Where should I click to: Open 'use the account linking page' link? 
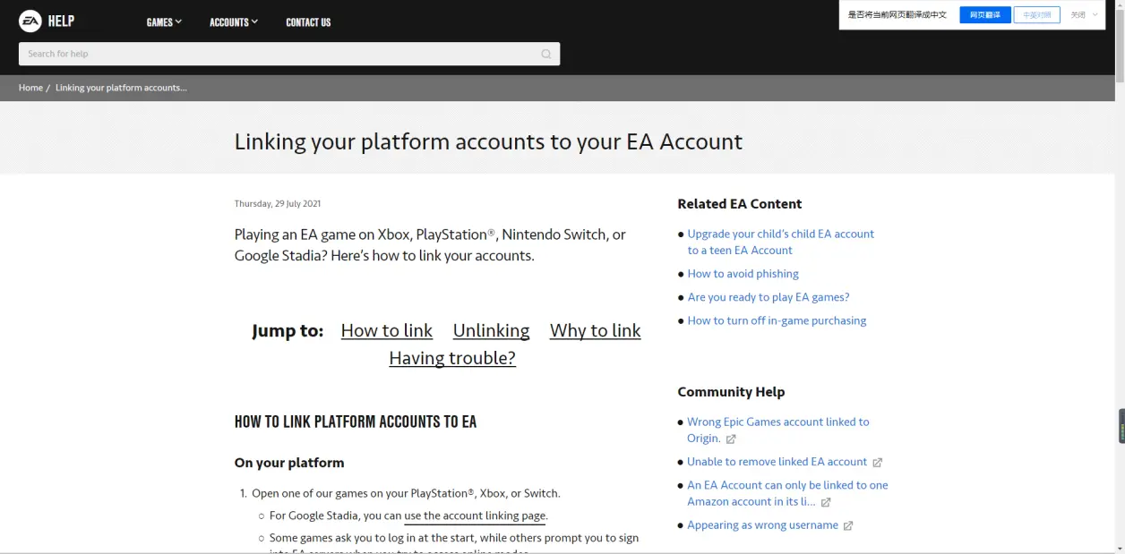point(475,516)
